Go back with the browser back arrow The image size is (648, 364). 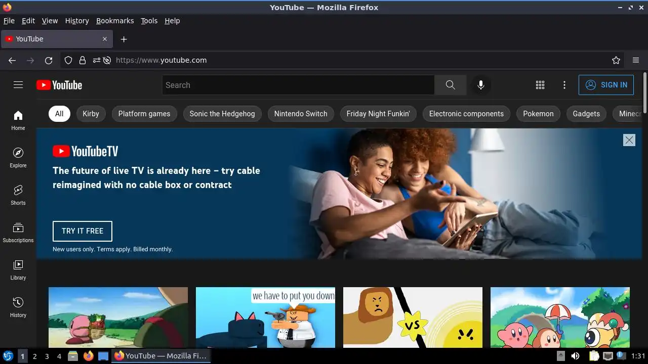(x=12, y=60)
